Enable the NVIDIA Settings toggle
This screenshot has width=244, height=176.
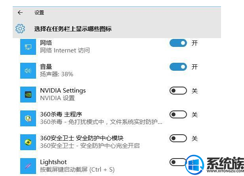[x=178, y=91]
